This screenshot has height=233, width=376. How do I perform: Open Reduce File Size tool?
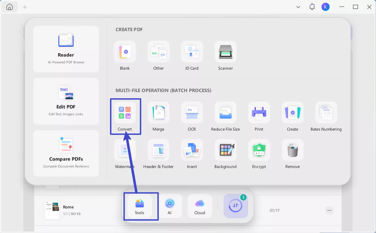[x=225, y=113]
